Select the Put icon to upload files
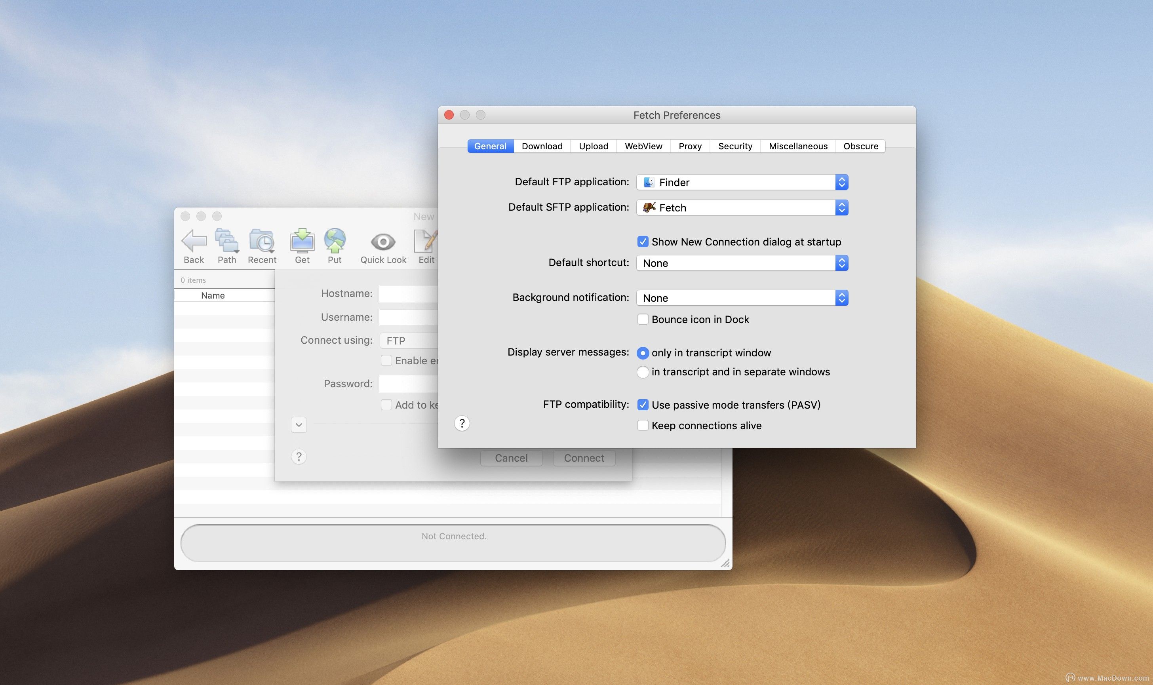Image resolution: width=1153 pixels, height=685 pixels. [x=334, y=241]
